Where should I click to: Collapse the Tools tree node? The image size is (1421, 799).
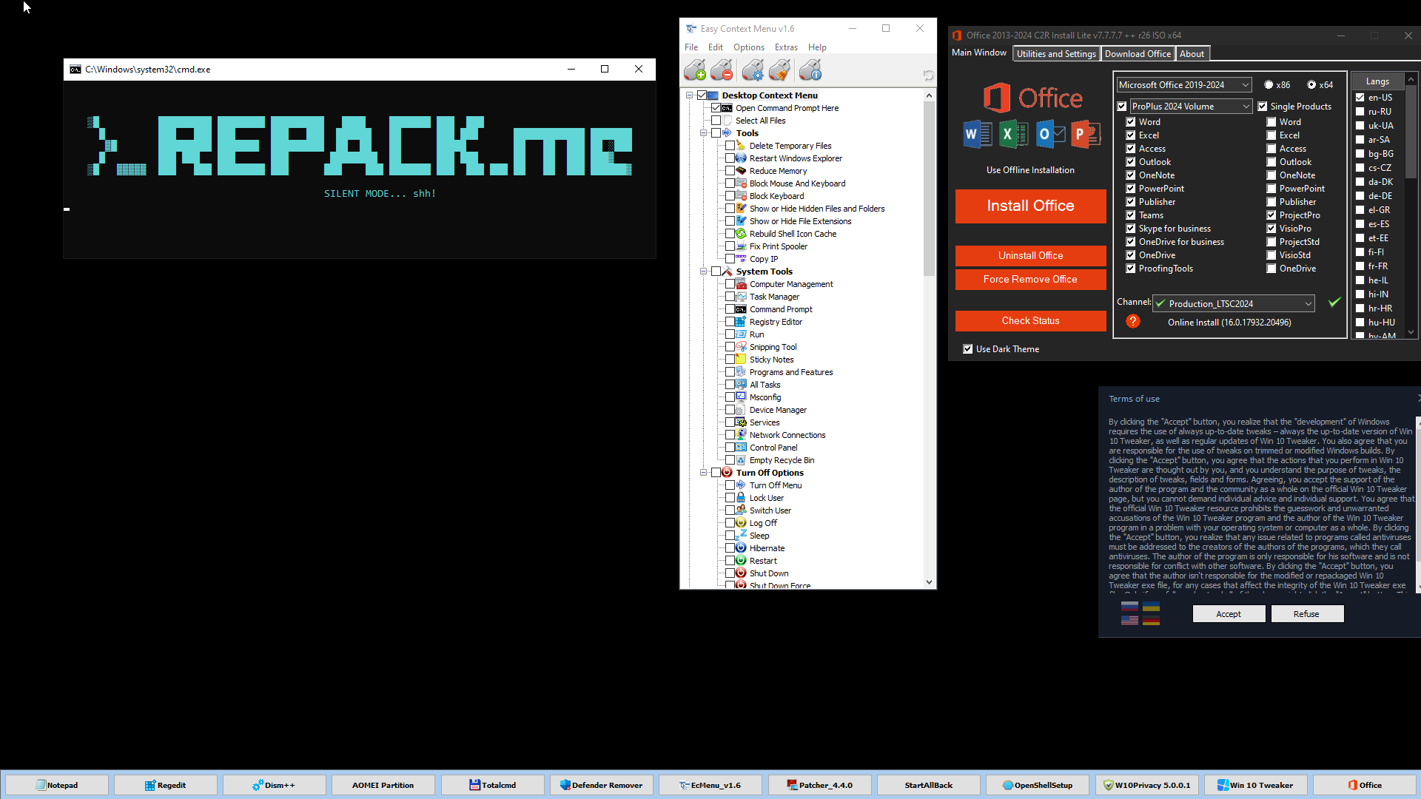pyautogui.click(x=704, y=133)
